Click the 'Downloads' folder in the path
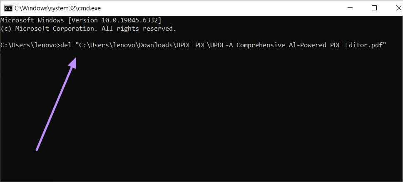The width and height of the screenshot is (403, 182). pos(158,45)
